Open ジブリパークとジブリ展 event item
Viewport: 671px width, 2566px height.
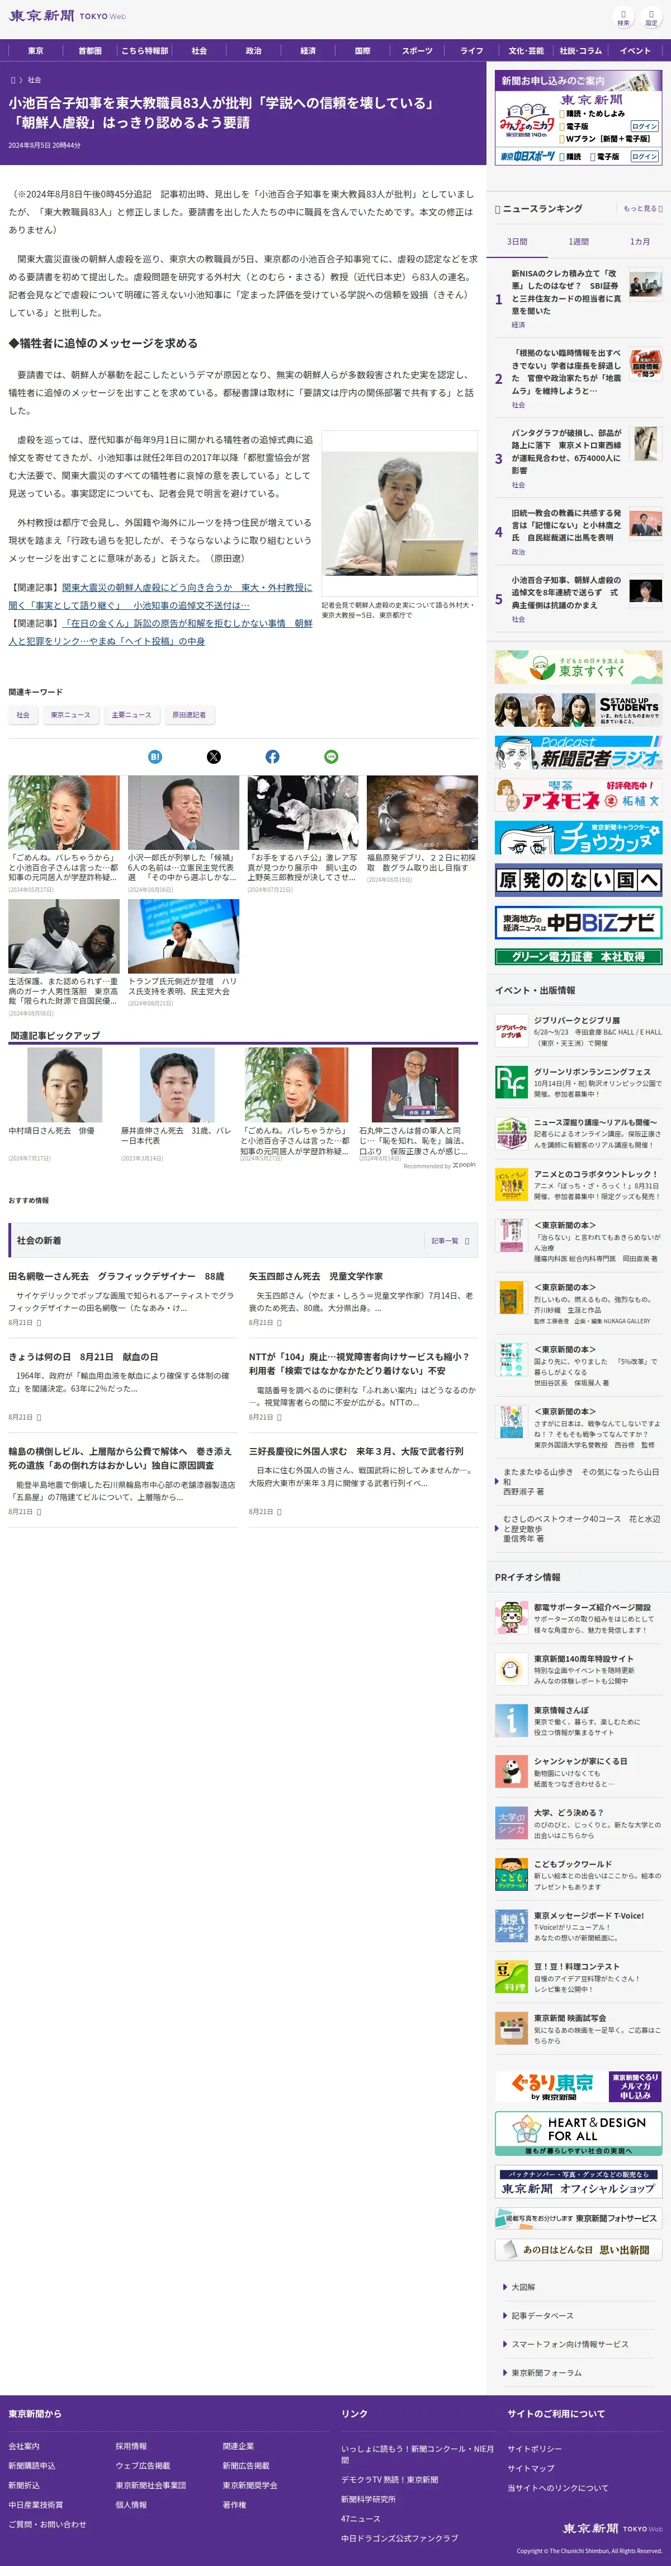pyautogui.click(x=578, y=1031)
